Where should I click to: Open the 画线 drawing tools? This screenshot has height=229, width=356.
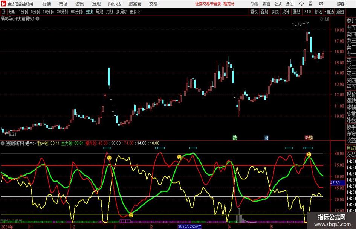click(x=296, y=12)
